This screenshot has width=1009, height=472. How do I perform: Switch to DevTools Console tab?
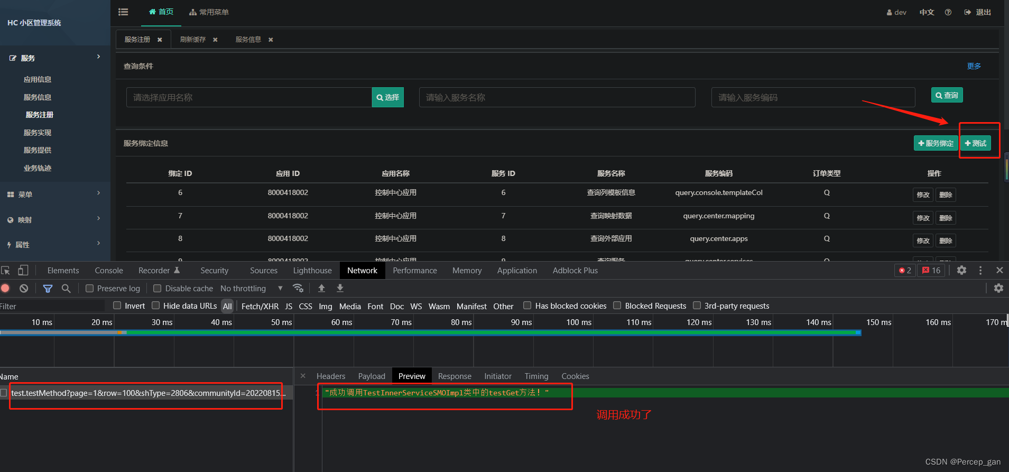point(109,270)
